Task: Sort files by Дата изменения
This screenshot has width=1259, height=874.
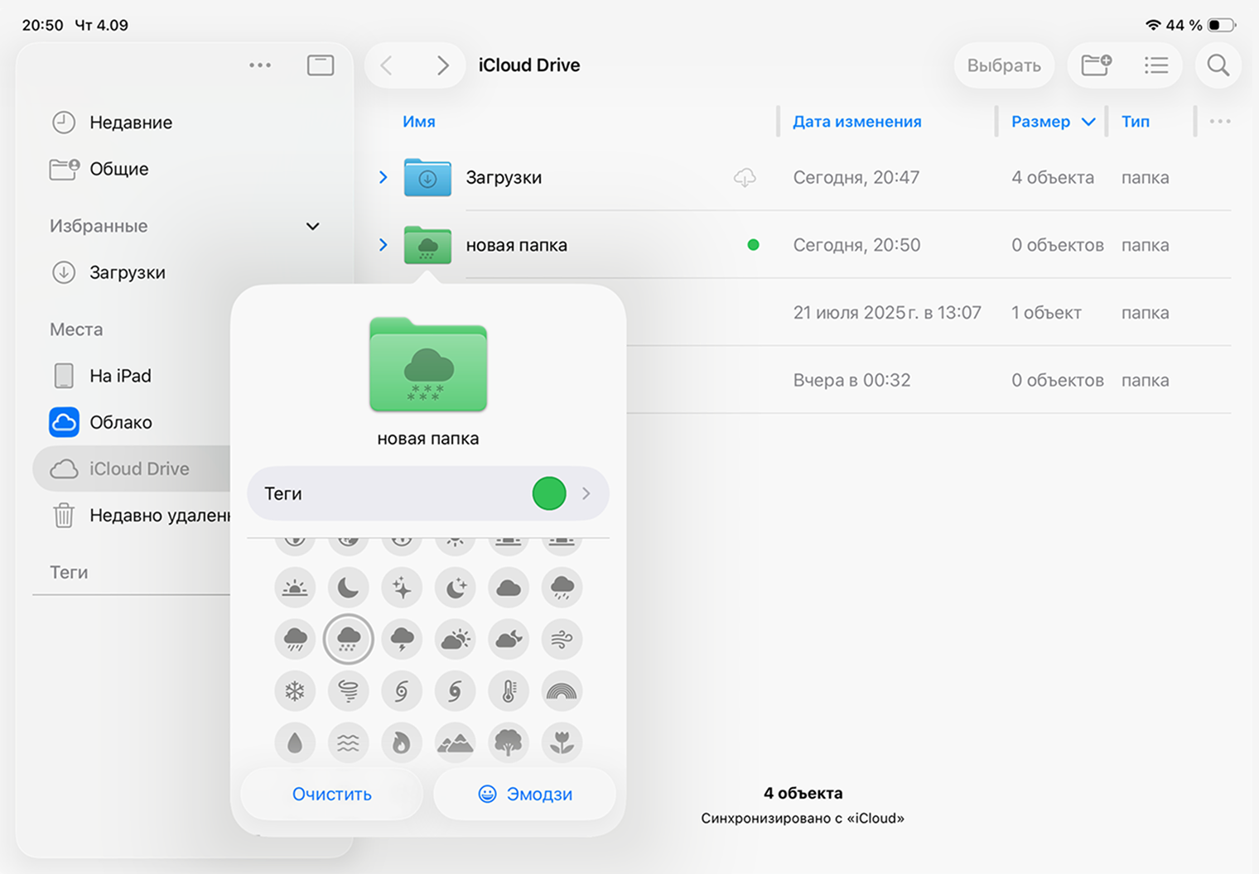Action: tap(857, 122)
